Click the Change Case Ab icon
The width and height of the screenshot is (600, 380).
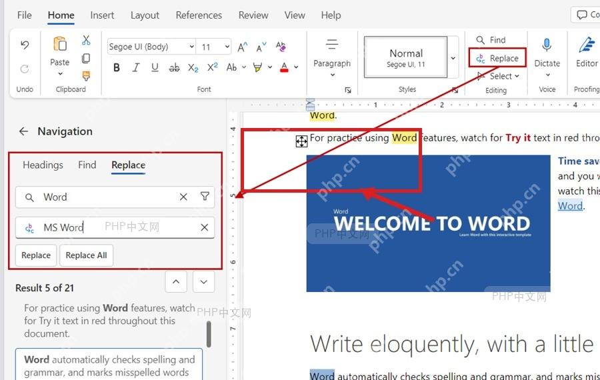pos(231,67)
